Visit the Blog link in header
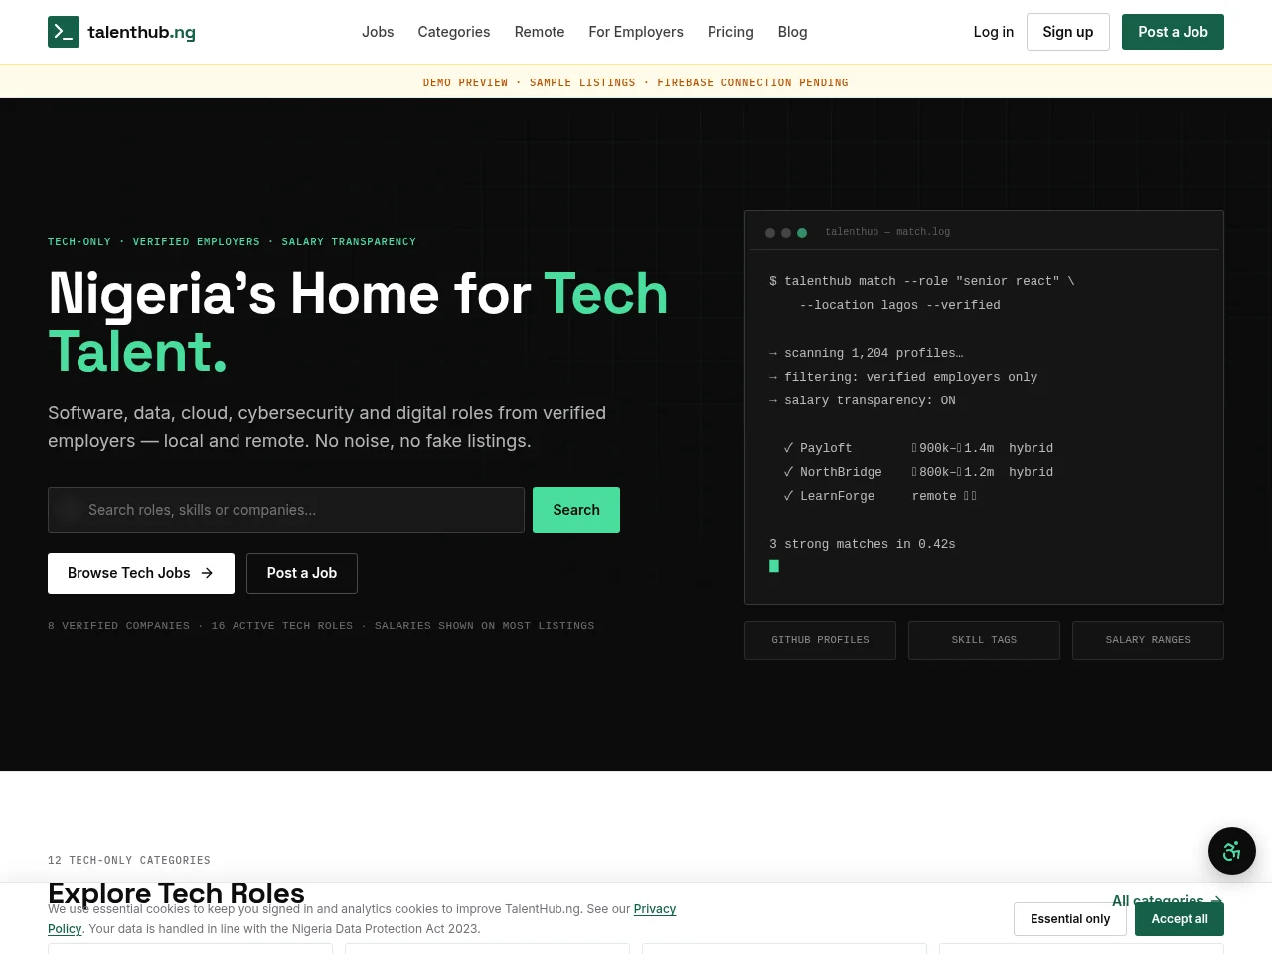The width and height of the screenshot is (1272, 954). pyautogui.click(x=792, y=32)
